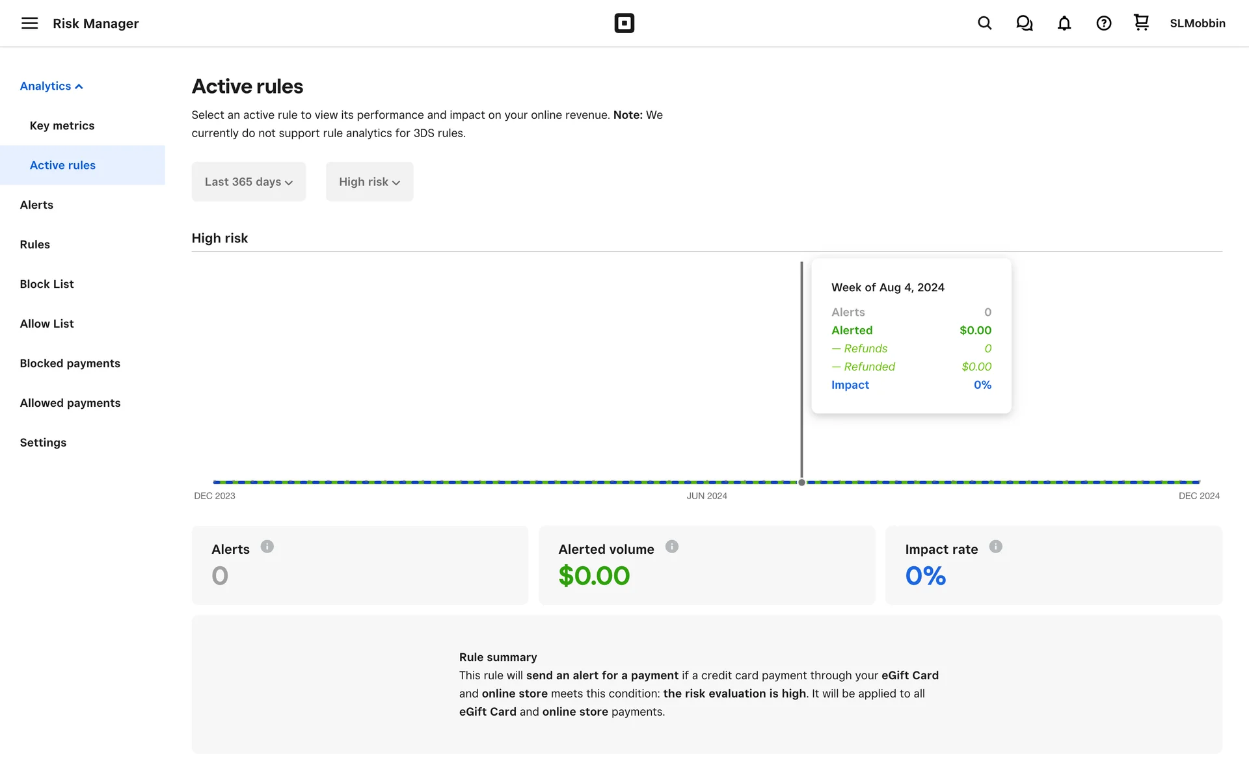Click the Square logo icon
The width and height of the screenshot is (1249, 780).
624,23
